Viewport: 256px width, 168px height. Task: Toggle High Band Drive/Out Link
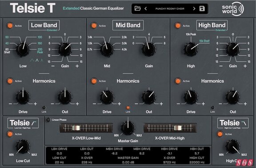point(212,107)
